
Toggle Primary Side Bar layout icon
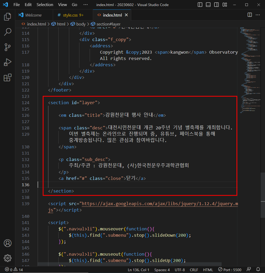[200, 5]
